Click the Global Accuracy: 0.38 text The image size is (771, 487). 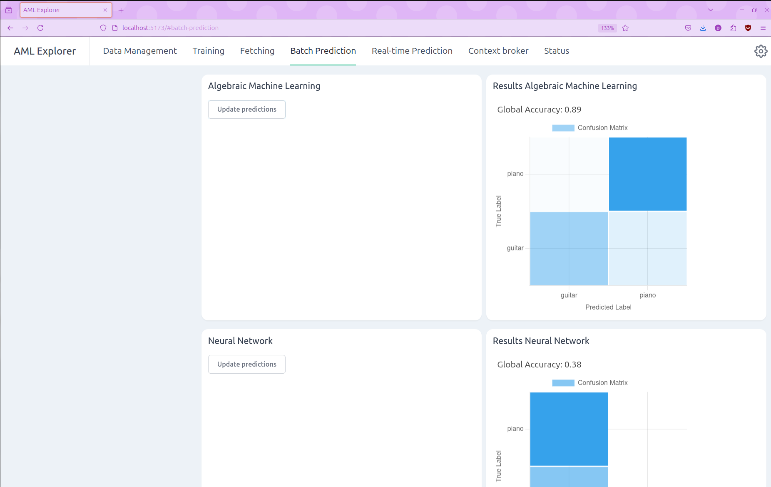(539, 365)
